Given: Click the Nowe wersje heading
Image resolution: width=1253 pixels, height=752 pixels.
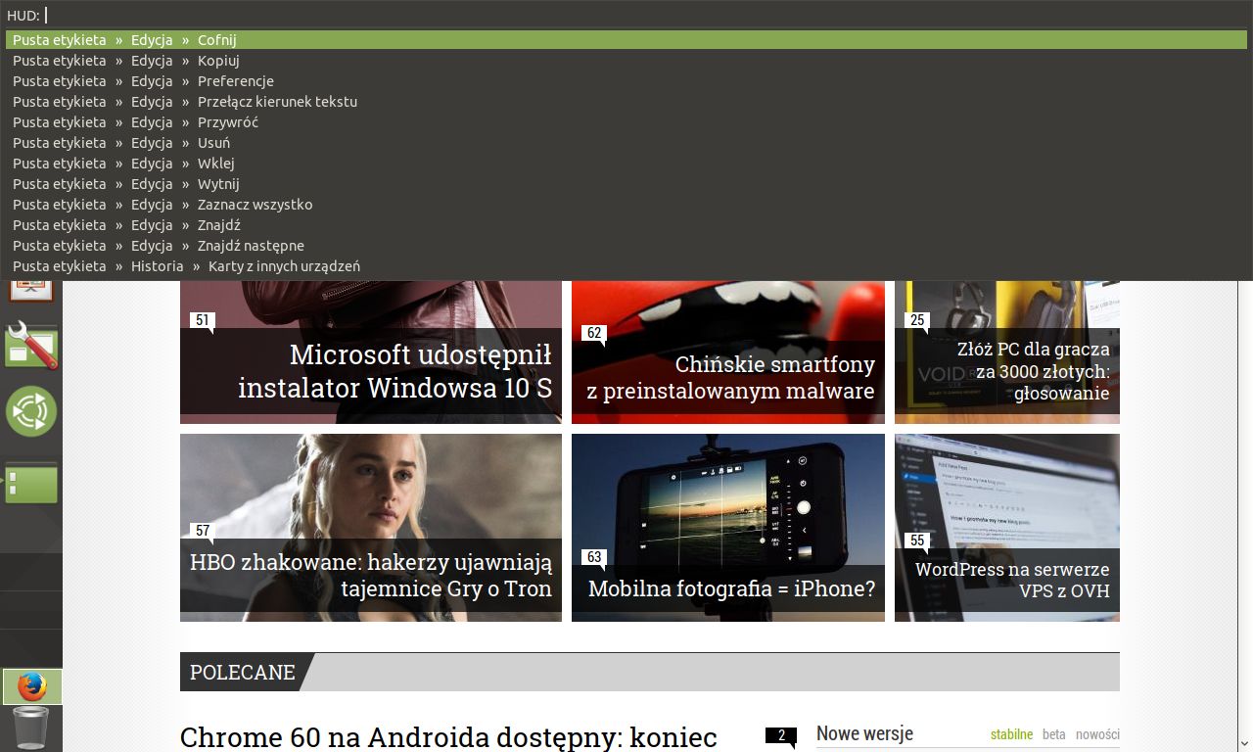Looking at the screenshot, I should pyautogui.click(x=864, y=733).
